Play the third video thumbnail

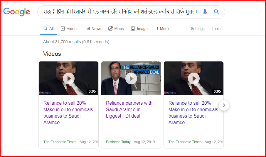pos(193,78)
